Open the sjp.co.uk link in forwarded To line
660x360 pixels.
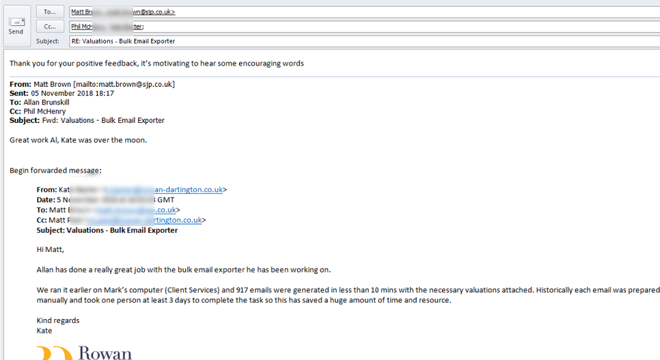[x=150, y=210]
